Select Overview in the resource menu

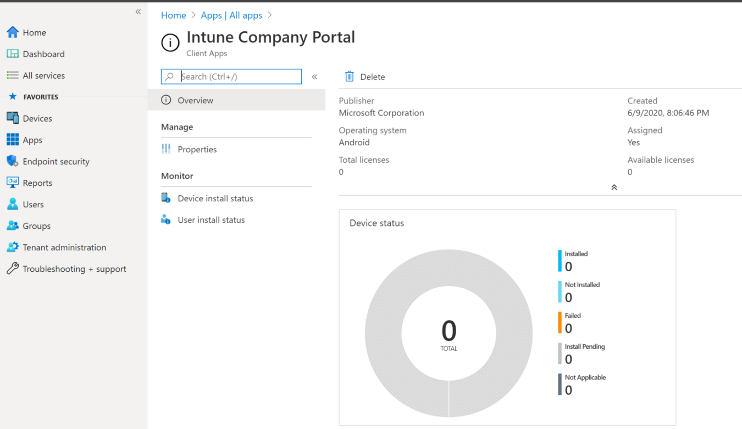coord(236,100)
